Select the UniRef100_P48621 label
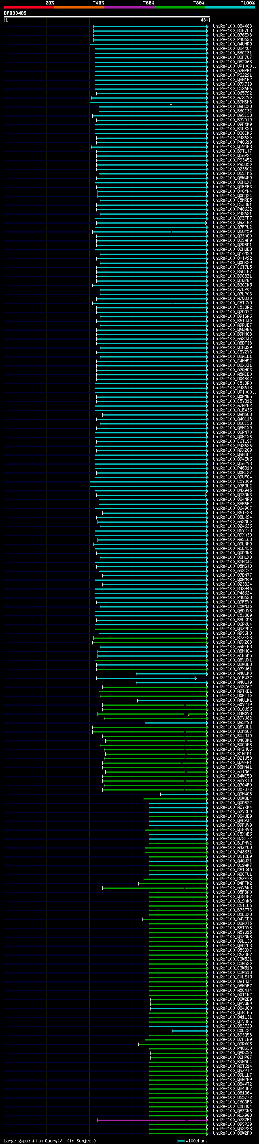 click(x=232, y=213)
